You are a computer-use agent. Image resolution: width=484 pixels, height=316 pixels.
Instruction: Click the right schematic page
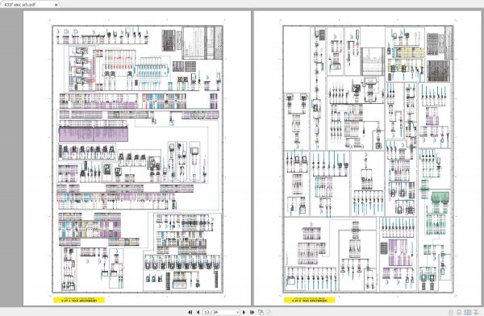[369, 158]
